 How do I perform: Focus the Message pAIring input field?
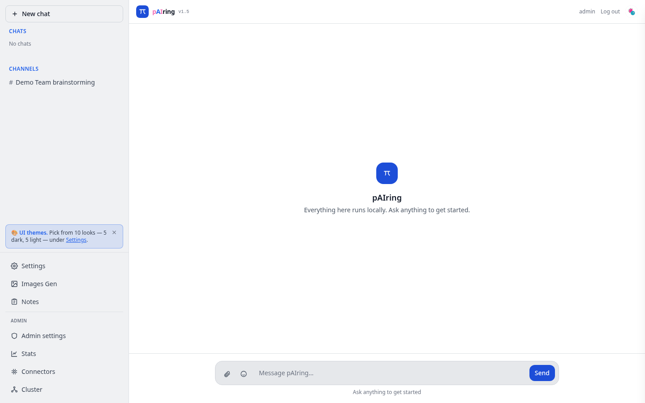(x=390, y=373)
